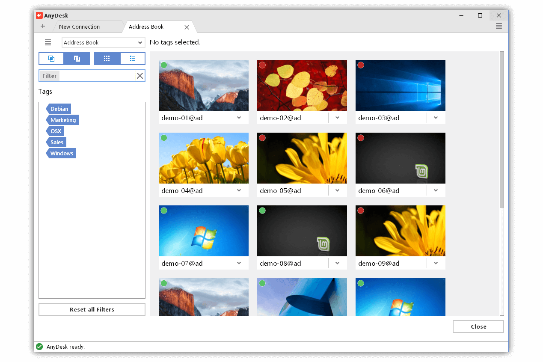
Task: Click the red offline indicator on demo-06@ad
Action: (361, 138)
